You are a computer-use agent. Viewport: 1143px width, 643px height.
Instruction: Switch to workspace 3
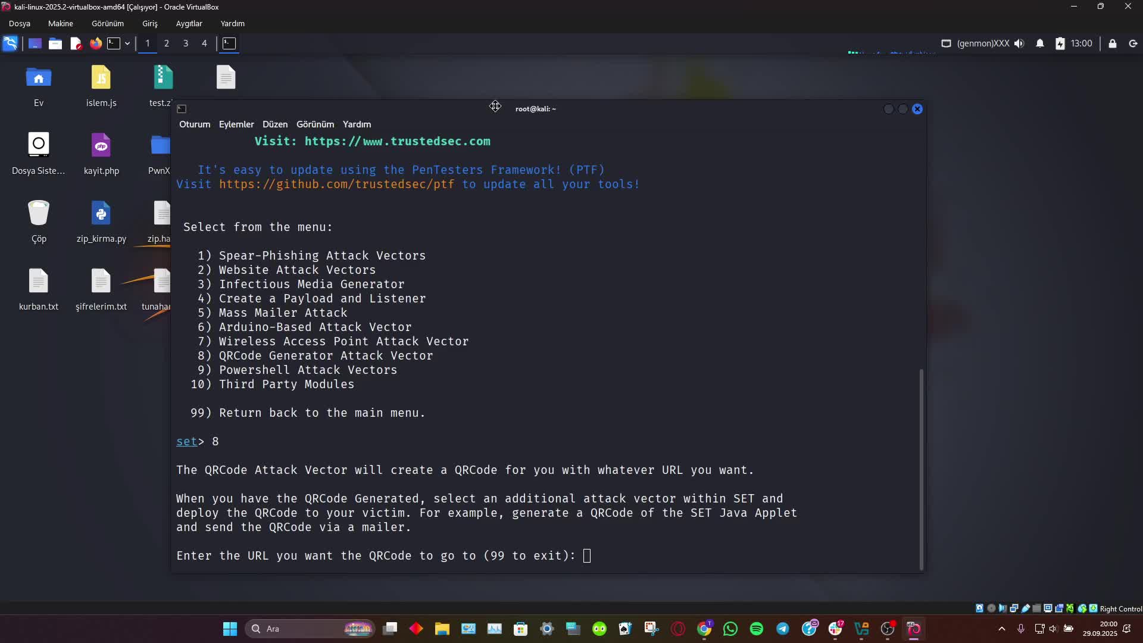tap(186, 43)
